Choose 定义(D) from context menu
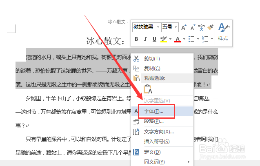This screenshot has height=166, width=260. 162,152
